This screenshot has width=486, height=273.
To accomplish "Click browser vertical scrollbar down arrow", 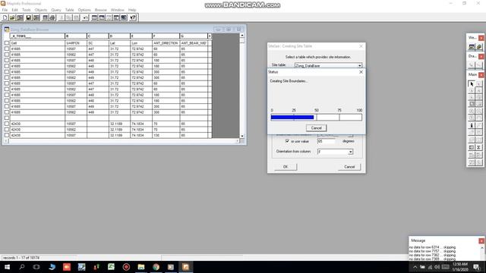I will coord(242,136).
